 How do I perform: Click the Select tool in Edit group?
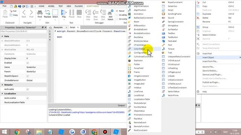(x=55, y=14)
